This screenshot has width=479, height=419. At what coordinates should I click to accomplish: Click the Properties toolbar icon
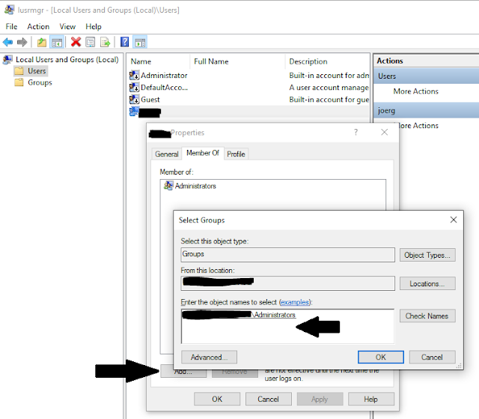tap(90, 42)
